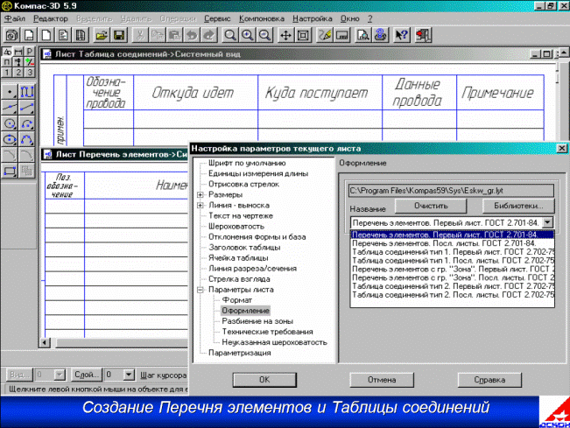Toggle panel button number 3
Viewport: 570px width, 428px height.
pyautogui.click(x=30, y=73)
